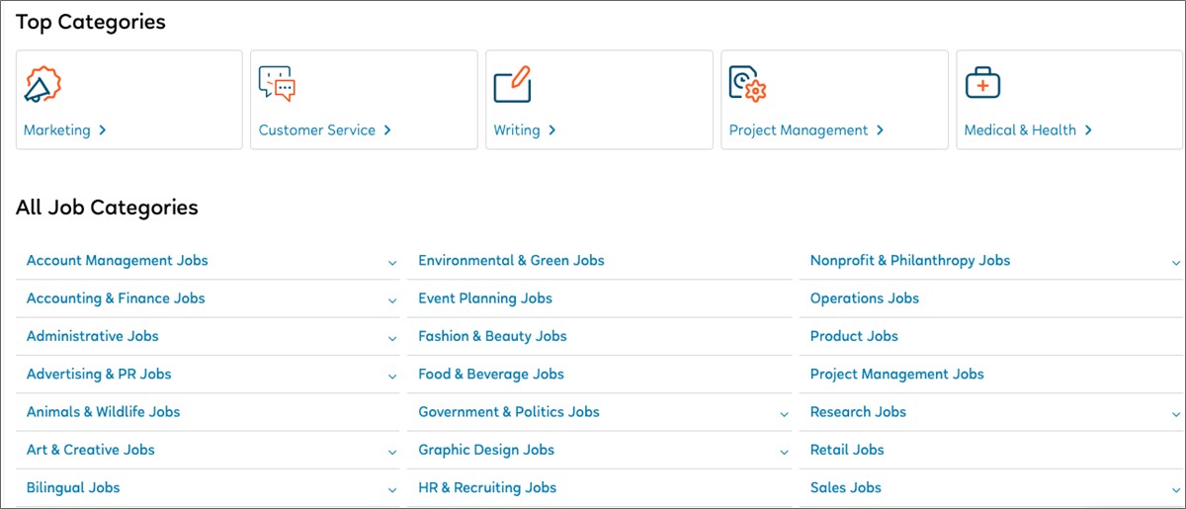Expand the Sales Jobs chevron
Screen dimensions: 1186x509
[x=1176, y=489]
